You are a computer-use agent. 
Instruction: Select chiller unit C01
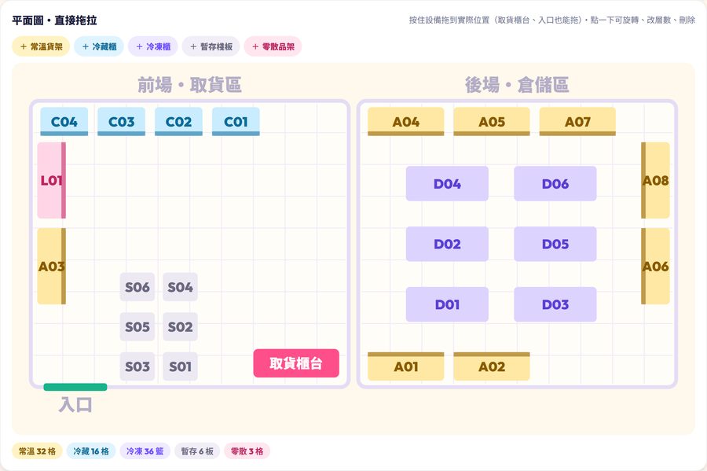coord(236,121)
